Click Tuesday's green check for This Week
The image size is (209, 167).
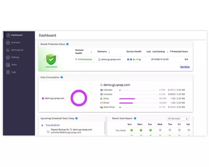click(x=151, y=130)
